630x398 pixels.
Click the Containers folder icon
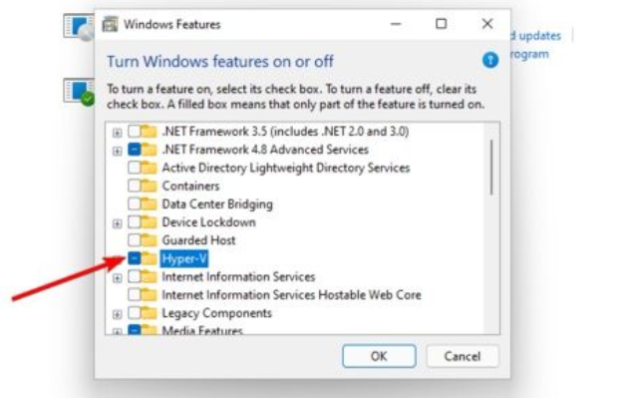tap(150, 186)
